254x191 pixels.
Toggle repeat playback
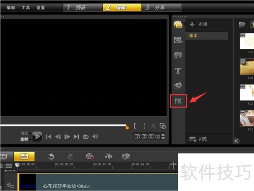coord(85,137)
